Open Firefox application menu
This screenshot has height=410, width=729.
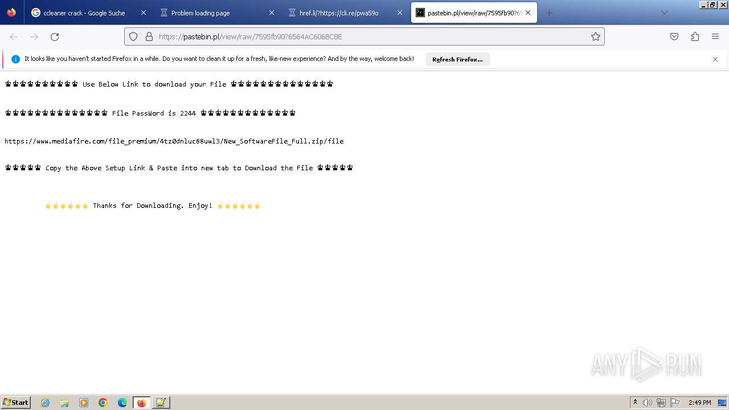coord(715,36)
